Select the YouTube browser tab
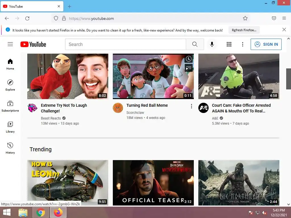This screenshot has width=291, height=218. tap(32, 6)
